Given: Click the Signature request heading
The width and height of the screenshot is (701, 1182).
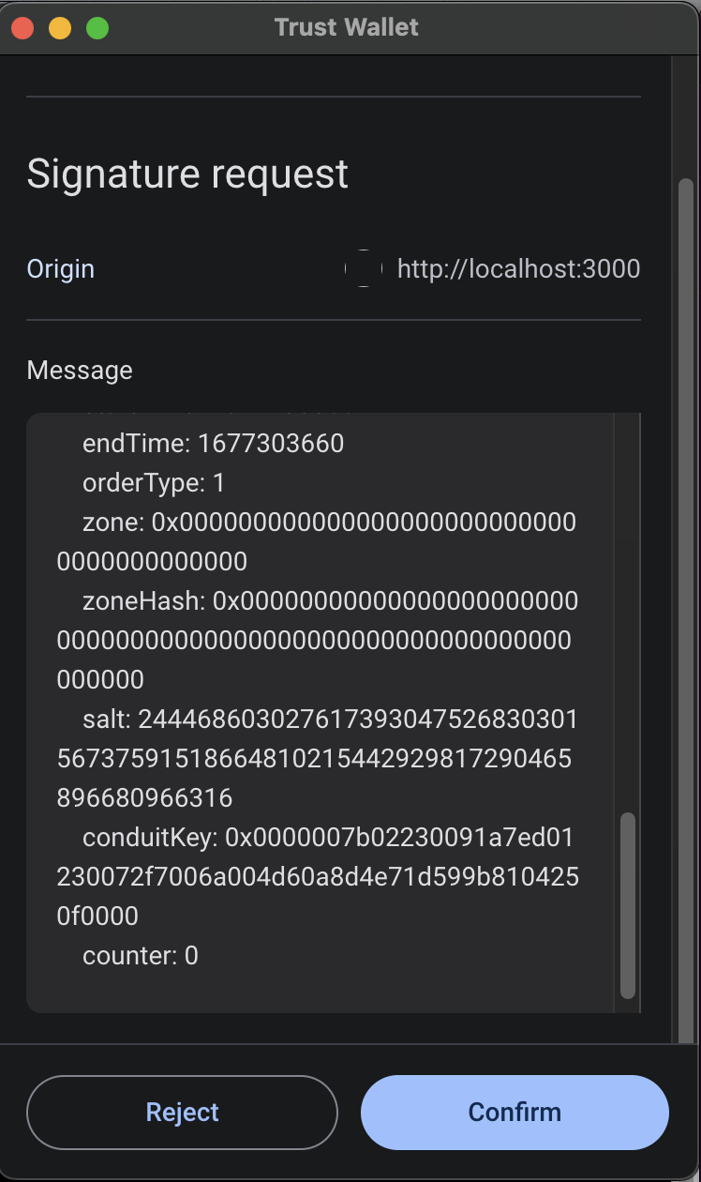Looking at the screenshot, I should coord(187,174).
